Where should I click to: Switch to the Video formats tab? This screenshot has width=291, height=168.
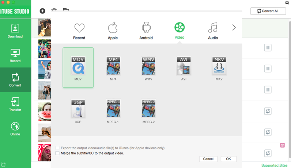(179, 31)
